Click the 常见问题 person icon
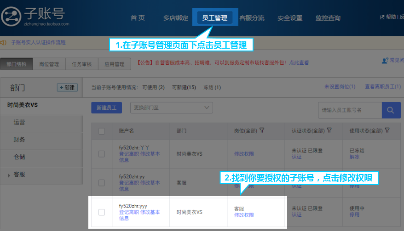 pyautogui.click(x=385, y=61)
